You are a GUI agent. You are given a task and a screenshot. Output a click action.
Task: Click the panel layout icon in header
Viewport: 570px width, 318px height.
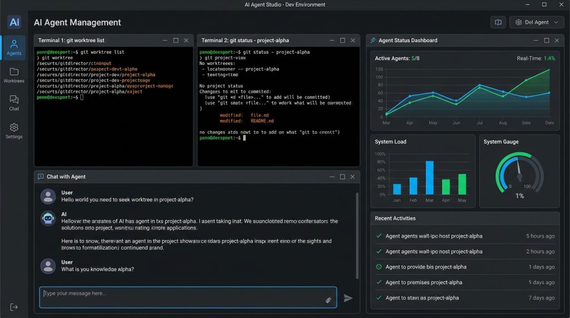pyautogui.click(x=498, y=22)
